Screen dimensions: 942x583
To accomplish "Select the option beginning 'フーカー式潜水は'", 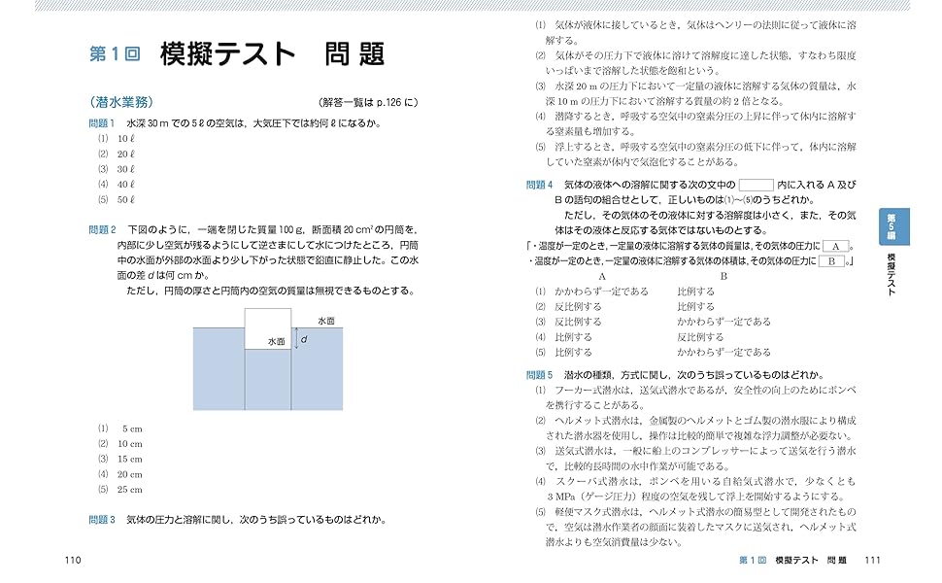I will coord(695,397).
